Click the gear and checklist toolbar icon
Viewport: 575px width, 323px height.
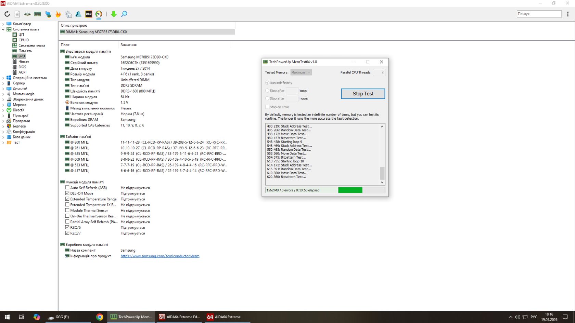click(68, 14)
